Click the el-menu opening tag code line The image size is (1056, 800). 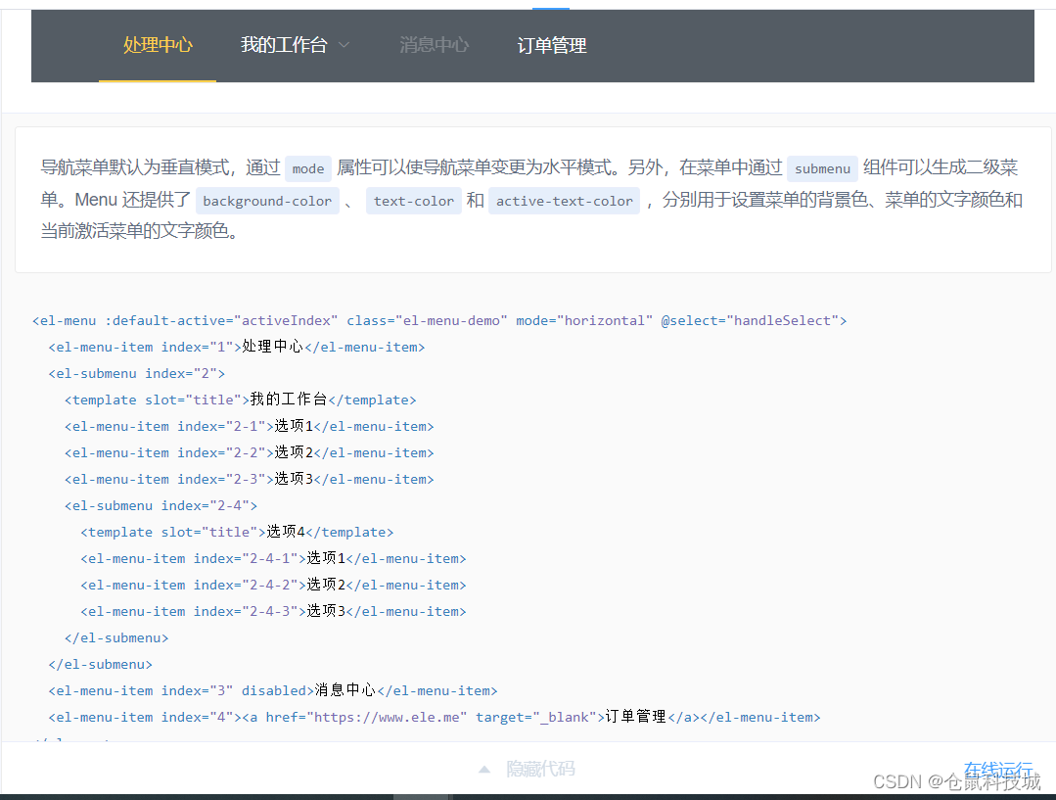click(439, 321)
